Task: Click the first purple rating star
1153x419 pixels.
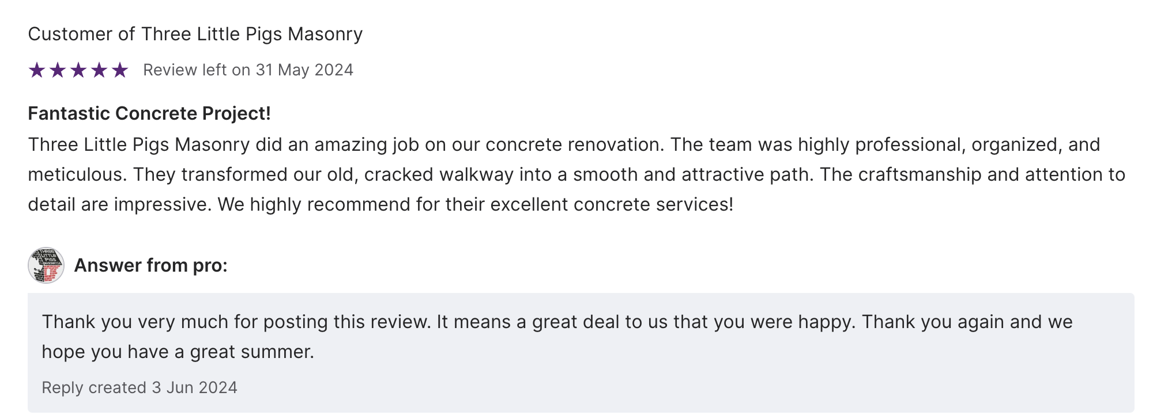Action: 36,70
